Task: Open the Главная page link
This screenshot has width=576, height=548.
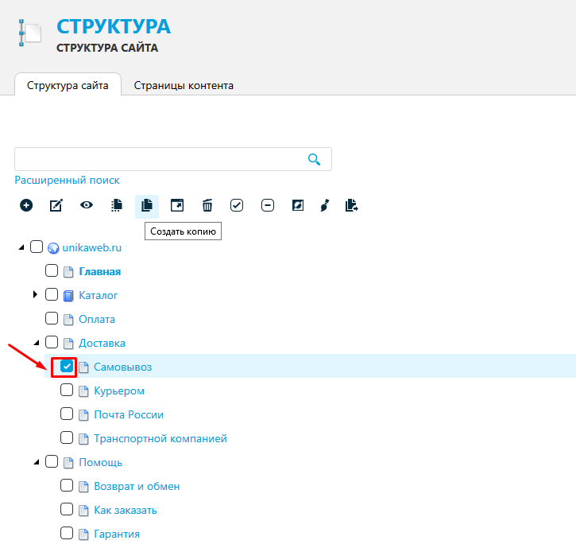Action: (x=100, y=272)
